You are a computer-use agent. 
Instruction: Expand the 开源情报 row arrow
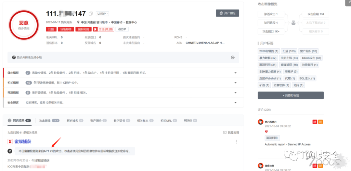(x=236, y=93)
